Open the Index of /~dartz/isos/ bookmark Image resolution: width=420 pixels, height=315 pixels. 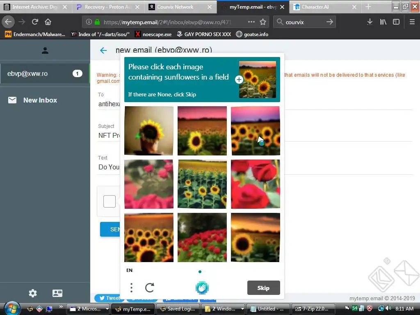(x=100, y=34)
